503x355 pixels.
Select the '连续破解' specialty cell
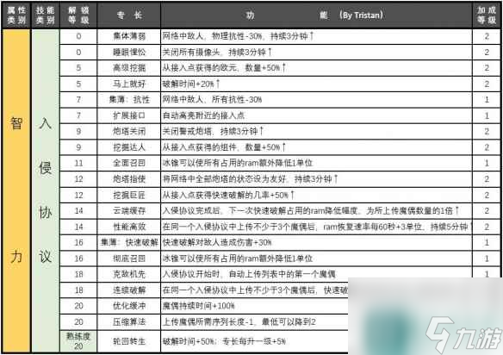coord(129,290)
